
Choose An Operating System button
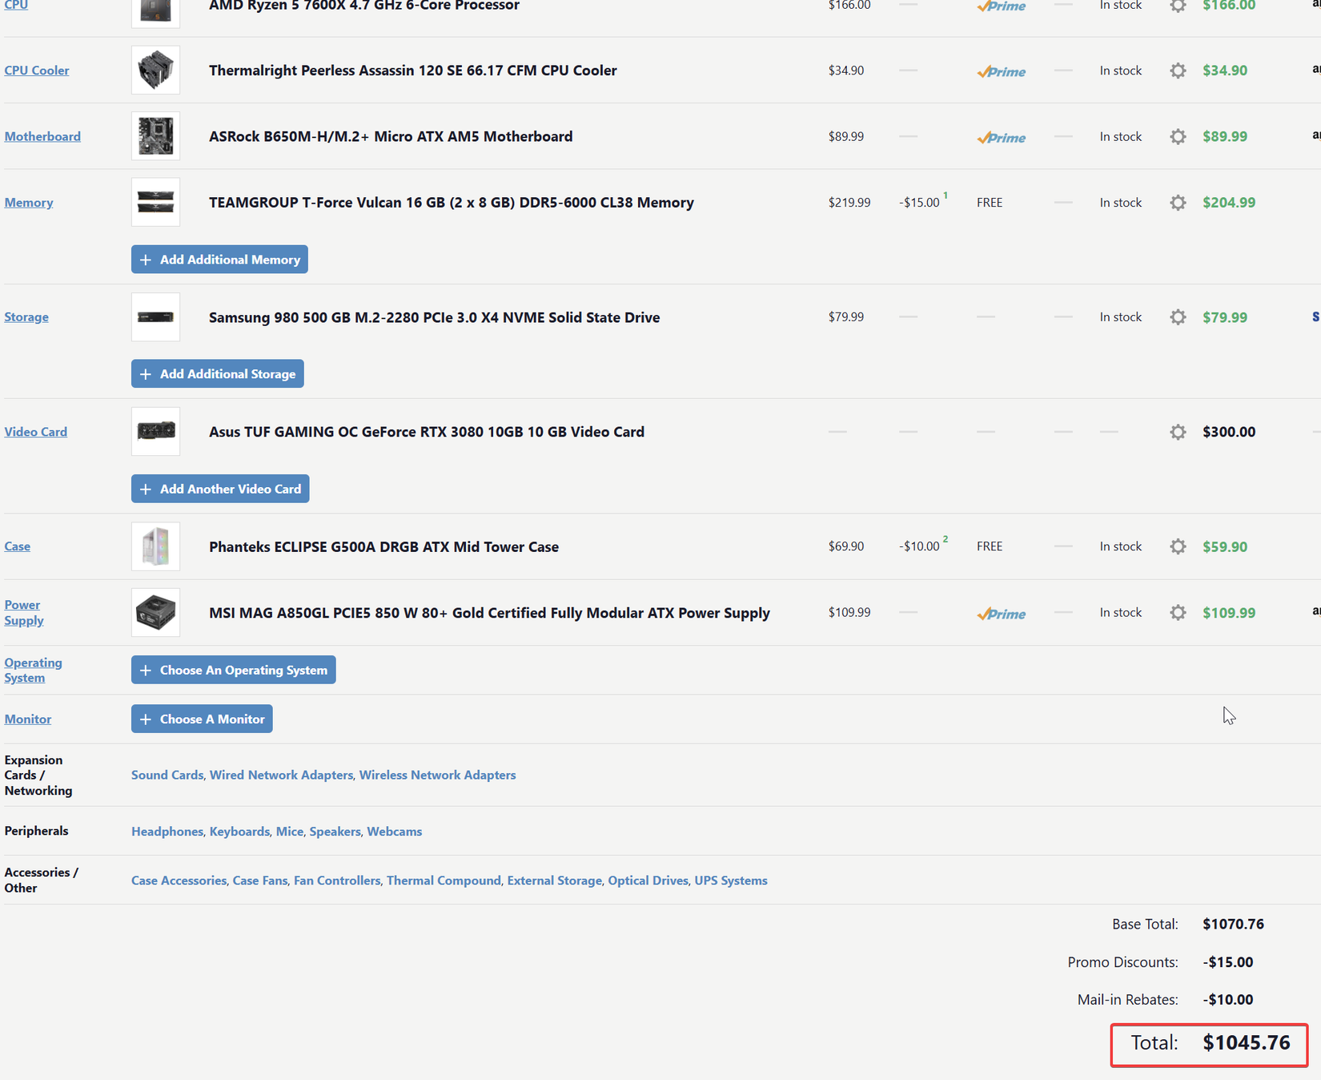click(x=234, y=670)
